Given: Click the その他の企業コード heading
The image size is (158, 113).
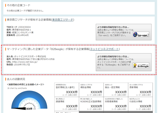Looking at the screenshot, I should tap(19, 5).
